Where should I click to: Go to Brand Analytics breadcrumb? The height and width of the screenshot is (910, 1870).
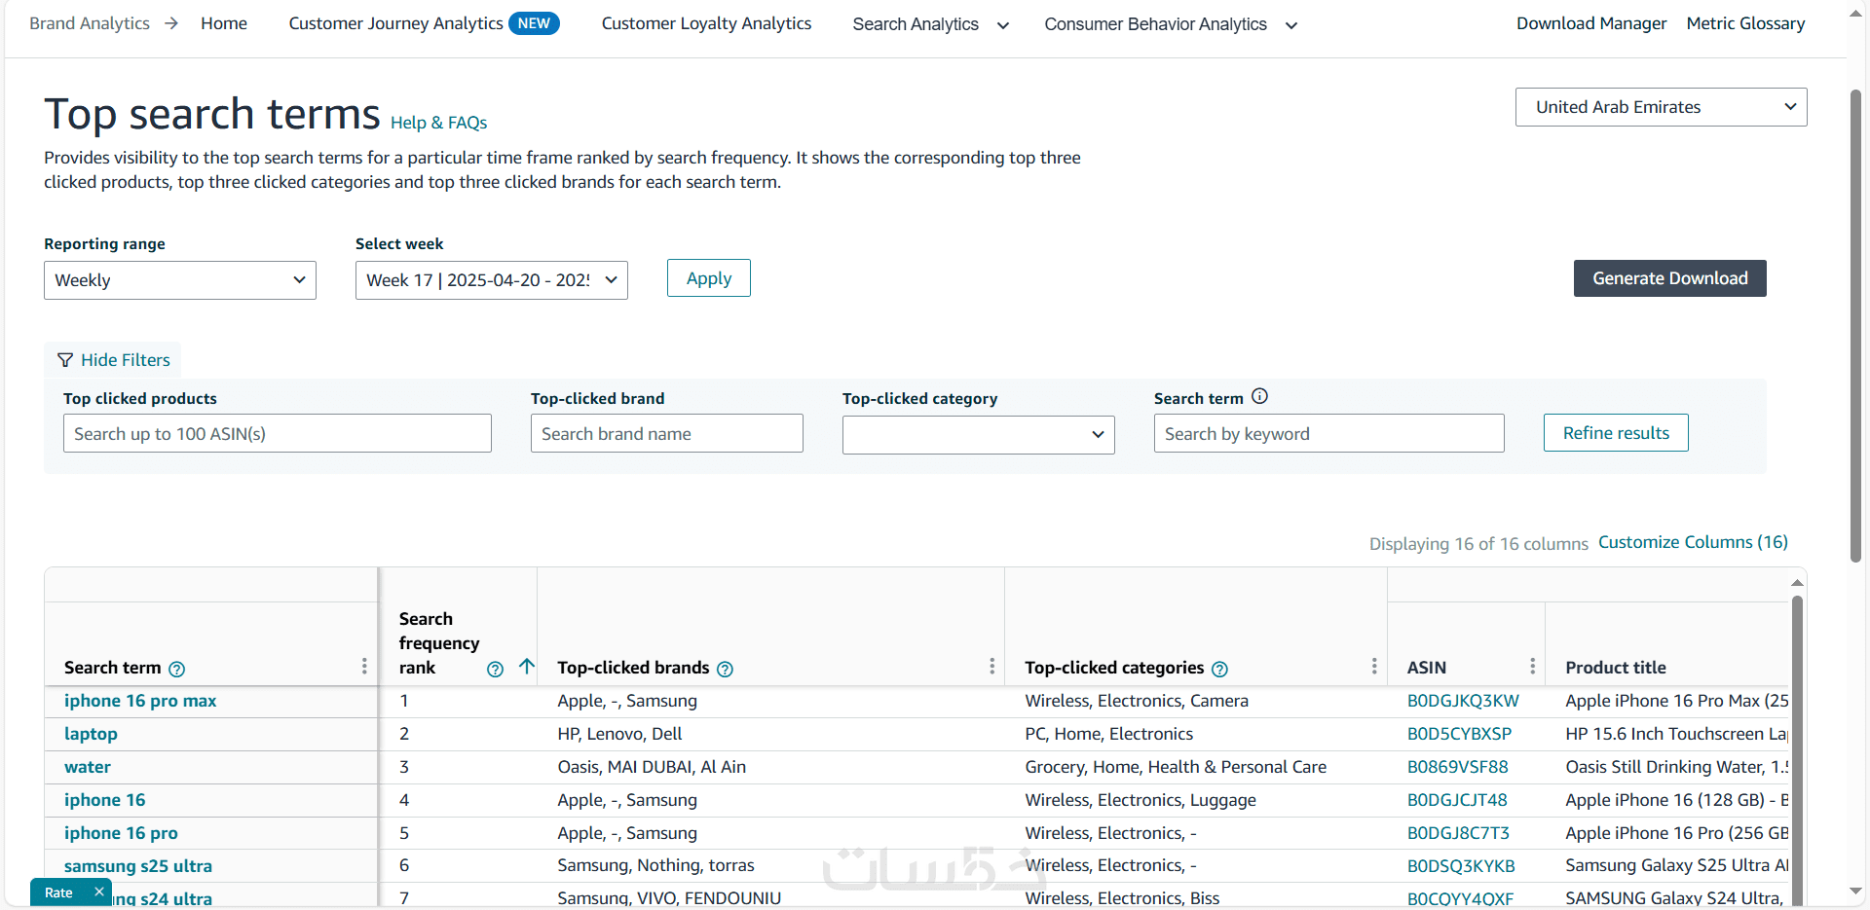point(90,23)
